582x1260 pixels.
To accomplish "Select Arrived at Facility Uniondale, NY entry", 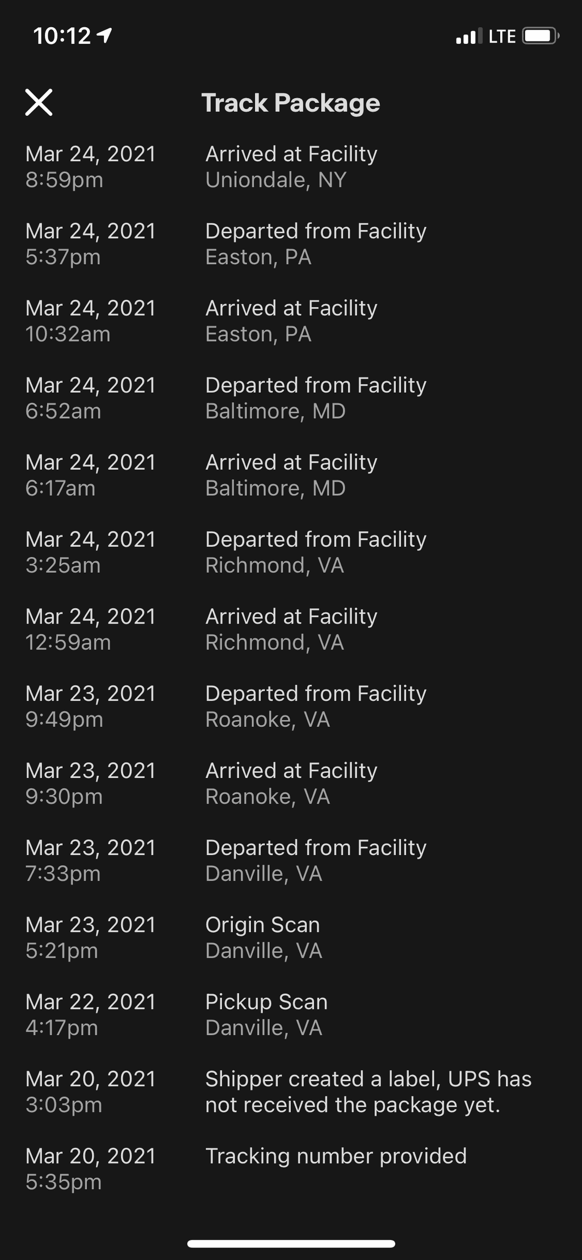I will point(291,167).
